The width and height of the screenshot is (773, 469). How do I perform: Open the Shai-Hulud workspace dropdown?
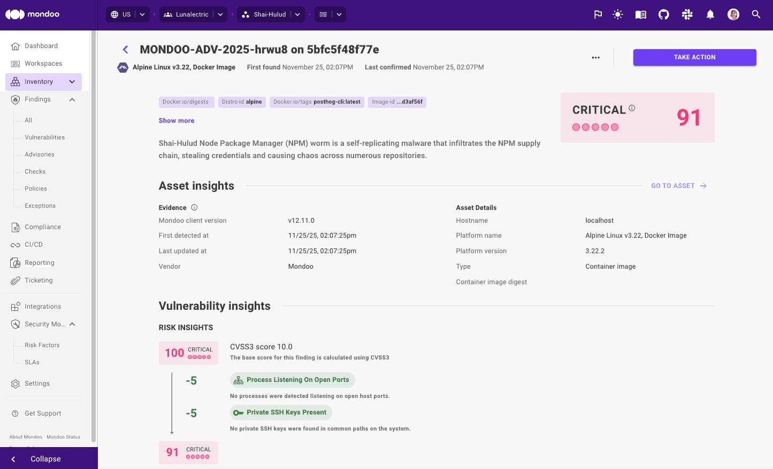pyautogui.click(x=297, y=14)
